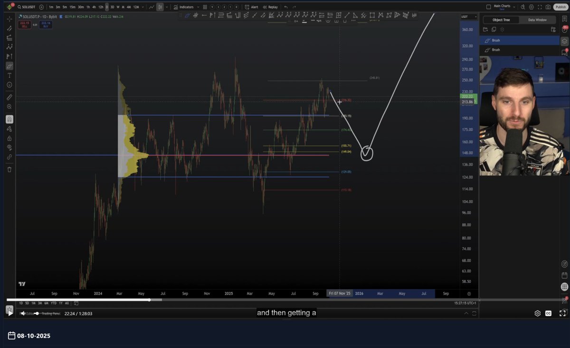Take a chart snapshot with camera icon
This screenshot has height=348, width=570.
(548, 7)
